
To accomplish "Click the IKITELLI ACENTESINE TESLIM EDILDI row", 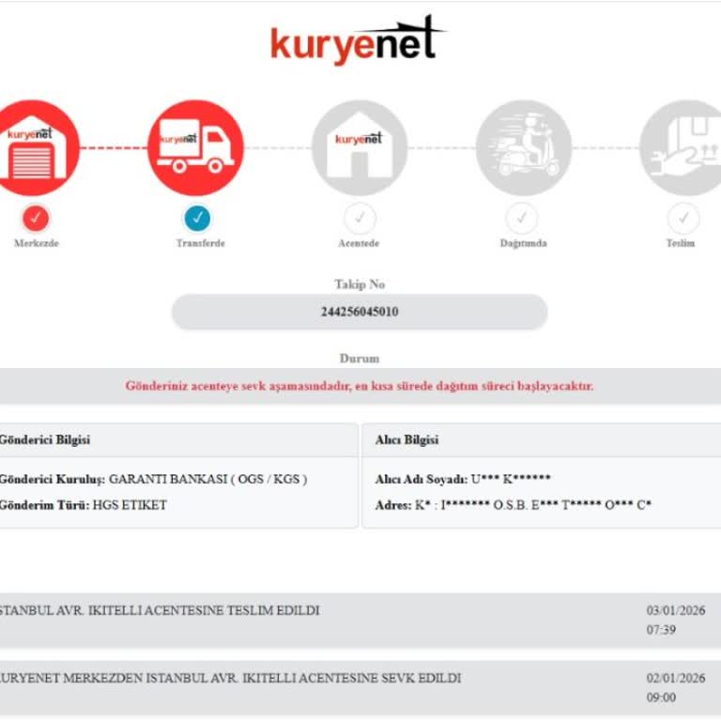I will (360, 621).
